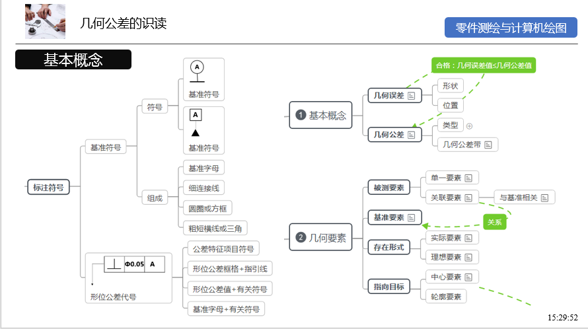The image size is (588, 329).
Task: Click the circled A datum symbol
Action: pyautogui.click(x=197, y=71)
